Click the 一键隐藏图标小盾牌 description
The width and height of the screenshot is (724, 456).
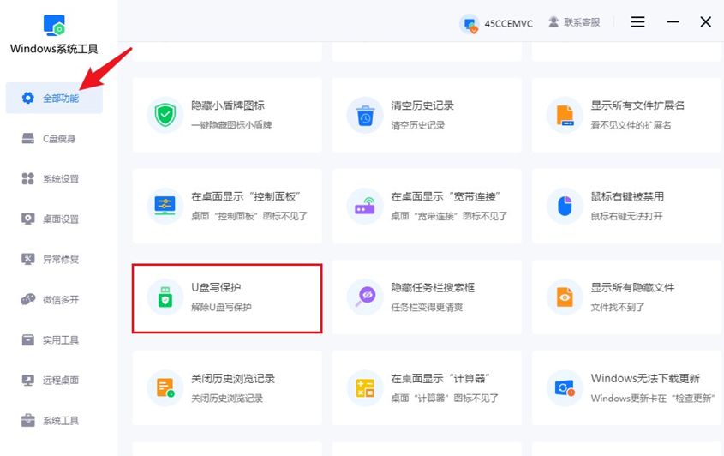click(x=232, y=125)
